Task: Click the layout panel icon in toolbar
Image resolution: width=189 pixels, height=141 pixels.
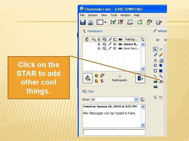Action: click(x=100, y=22)
